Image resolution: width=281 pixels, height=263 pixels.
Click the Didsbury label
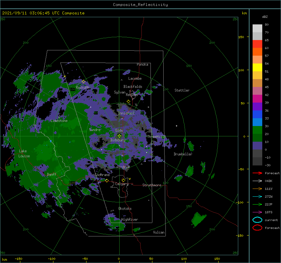click(118, 140)
